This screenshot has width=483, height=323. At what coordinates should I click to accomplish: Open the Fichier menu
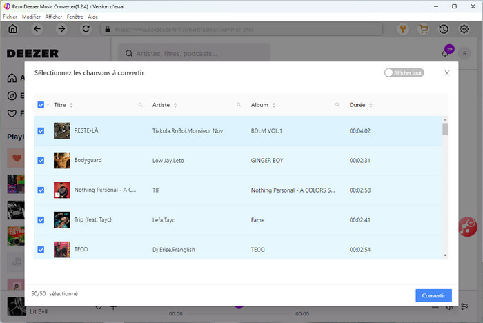tap(10, 16)
